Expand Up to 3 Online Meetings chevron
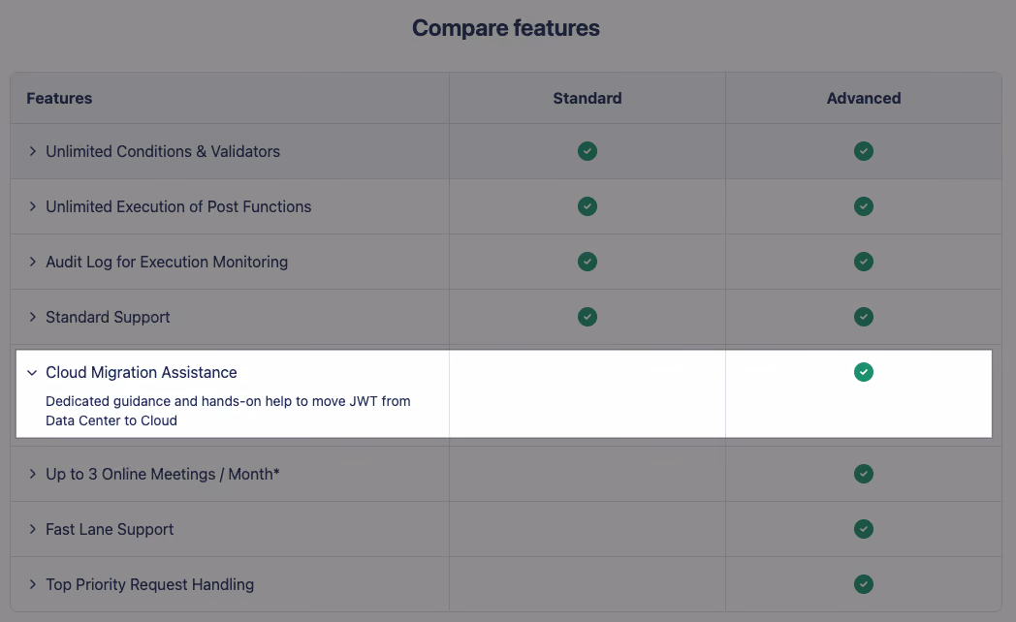Image resolution: width=1016 pixels, height=622 pixels. coord(32,474)
